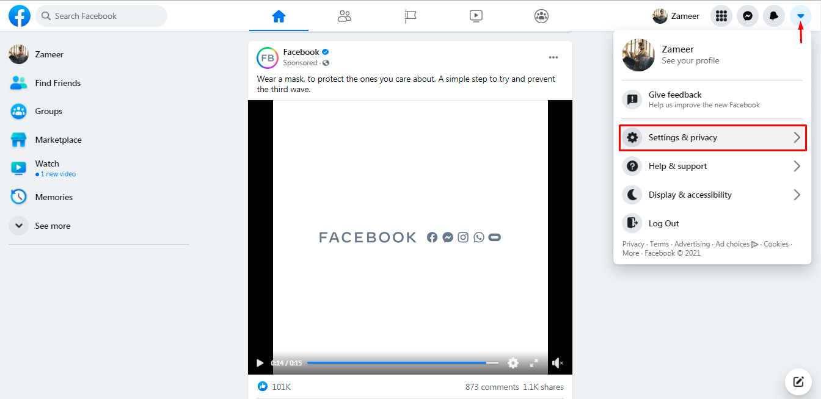This screenshot has width=821, height=399.
Task: Open the 873 comments link
Action: [492, 387]
